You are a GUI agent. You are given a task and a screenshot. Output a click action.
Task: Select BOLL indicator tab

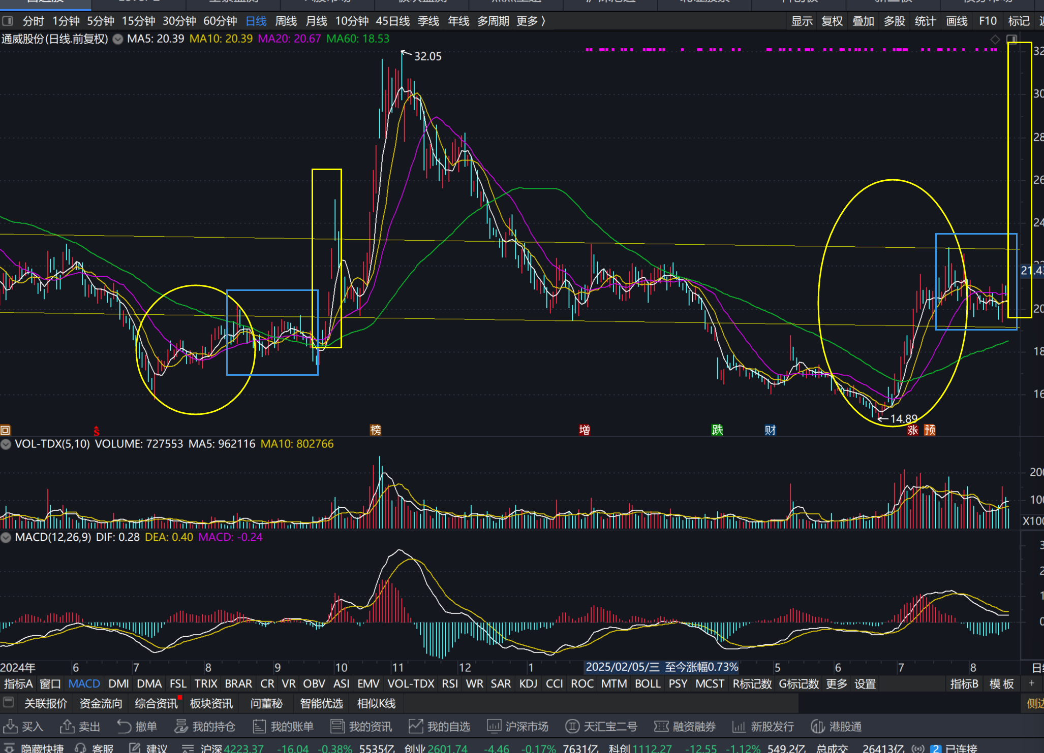click(x=648, y=684)
